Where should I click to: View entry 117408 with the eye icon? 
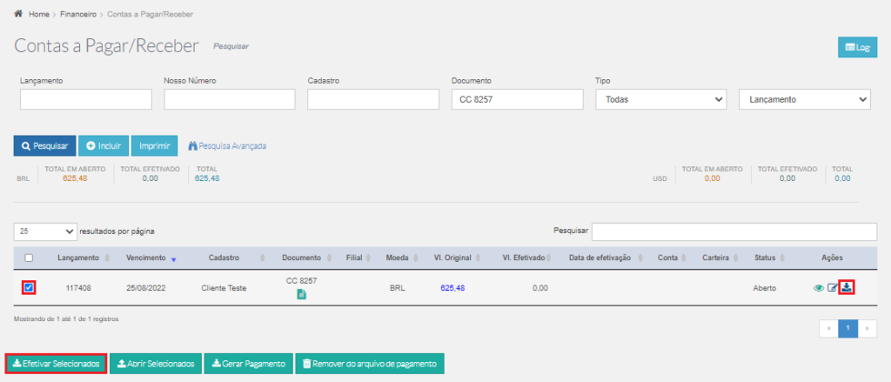(x=818, y=288)
